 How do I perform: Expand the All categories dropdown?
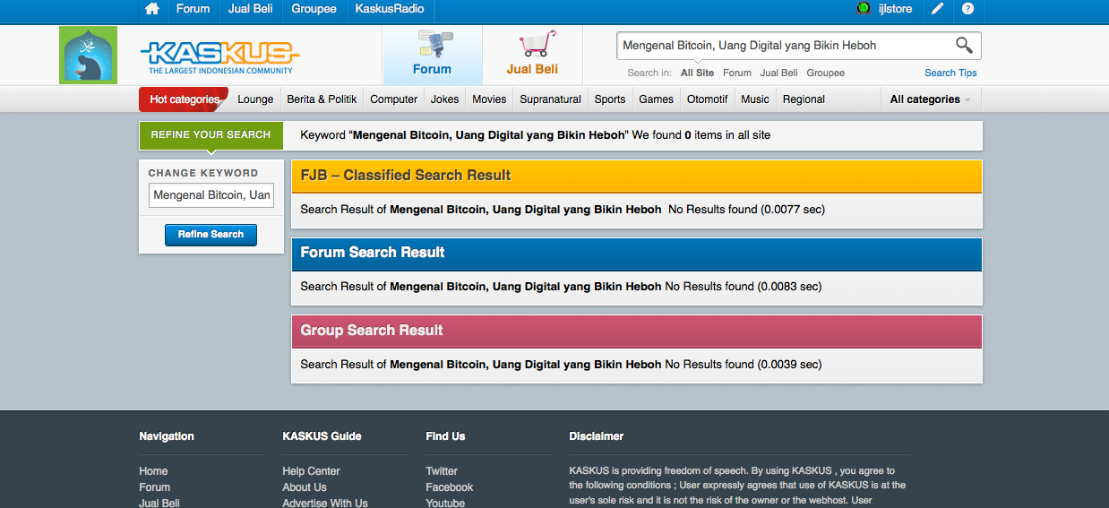coord(930,99)
